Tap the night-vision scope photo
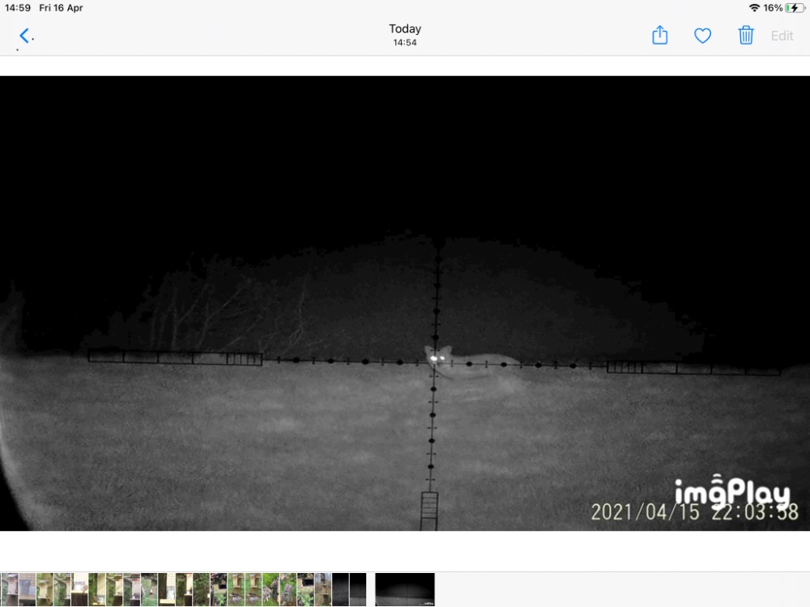This screenshot has width=810, height=607. pos(405,303)
